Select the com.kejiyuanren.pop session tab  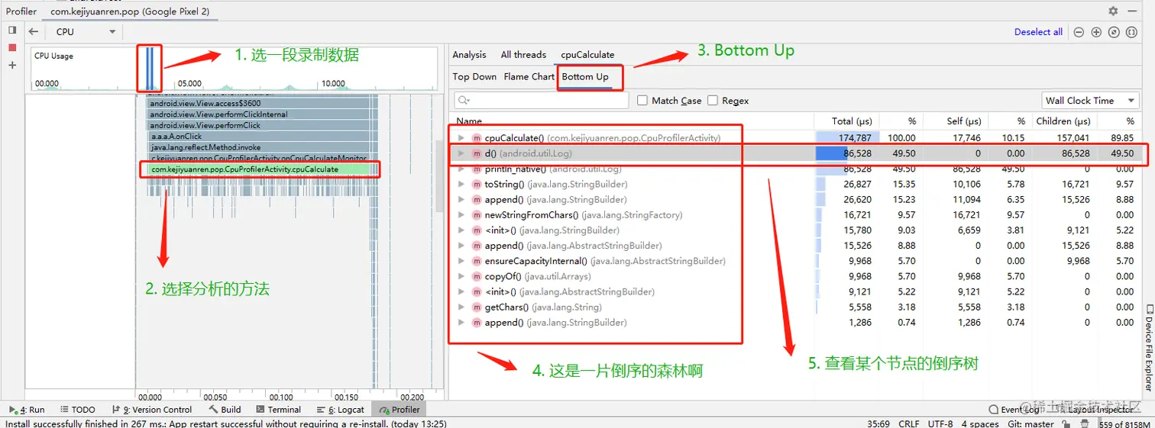(130, 11)
